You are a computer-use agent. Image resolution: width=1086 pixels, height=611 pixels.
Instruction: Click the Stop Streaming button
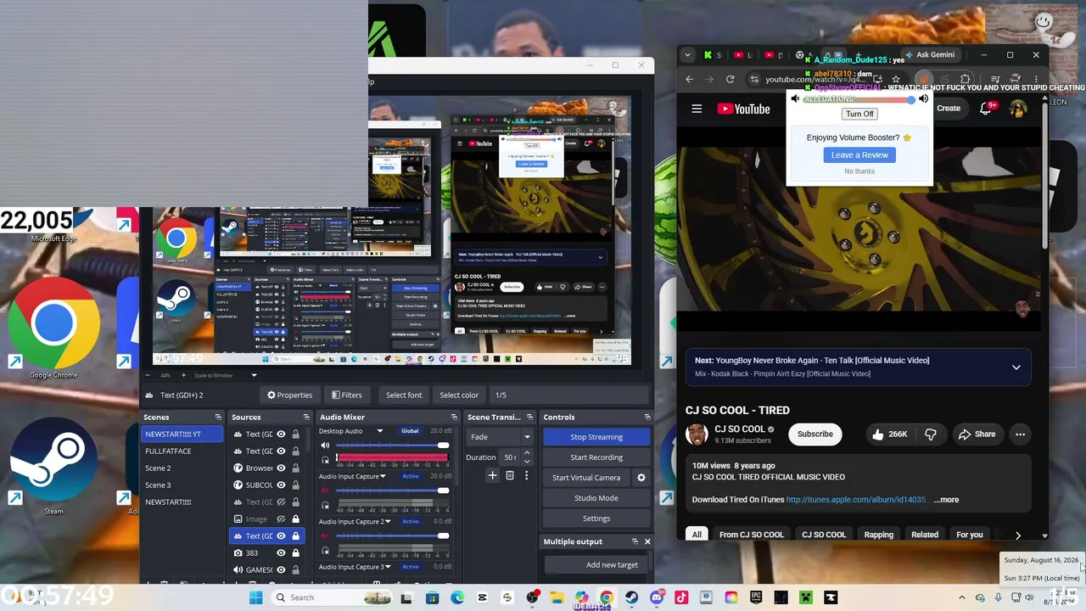(x=596, y=437)
